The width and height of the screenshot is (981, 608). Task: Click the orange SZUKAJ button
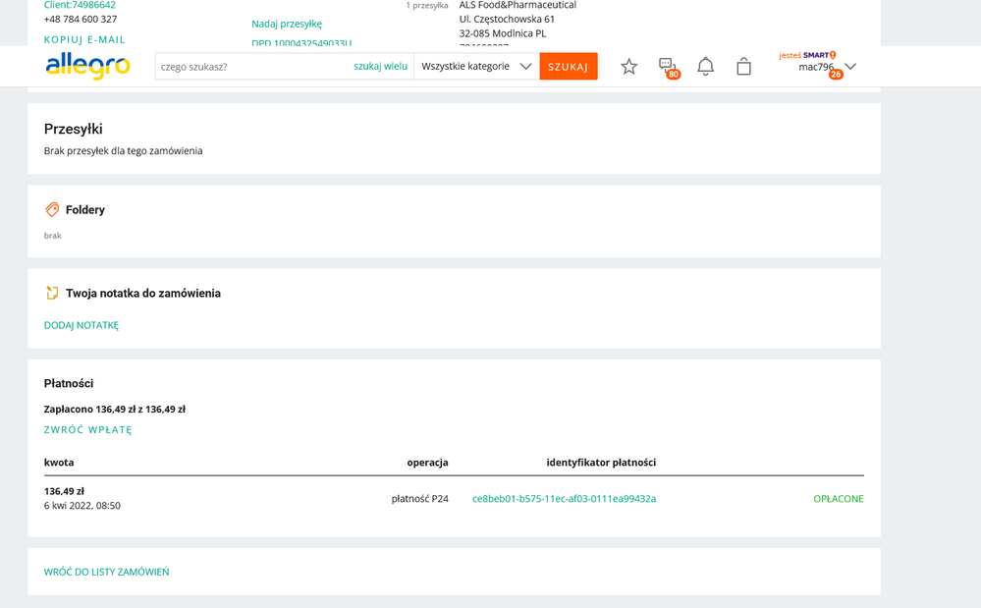(x=568, y=66)
